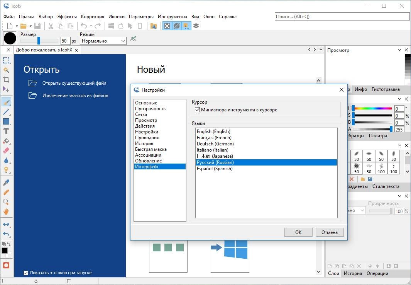Viewport: 411px width, 285px height.
Task: Click the black brush color preview circle
Action: [10, 38]
